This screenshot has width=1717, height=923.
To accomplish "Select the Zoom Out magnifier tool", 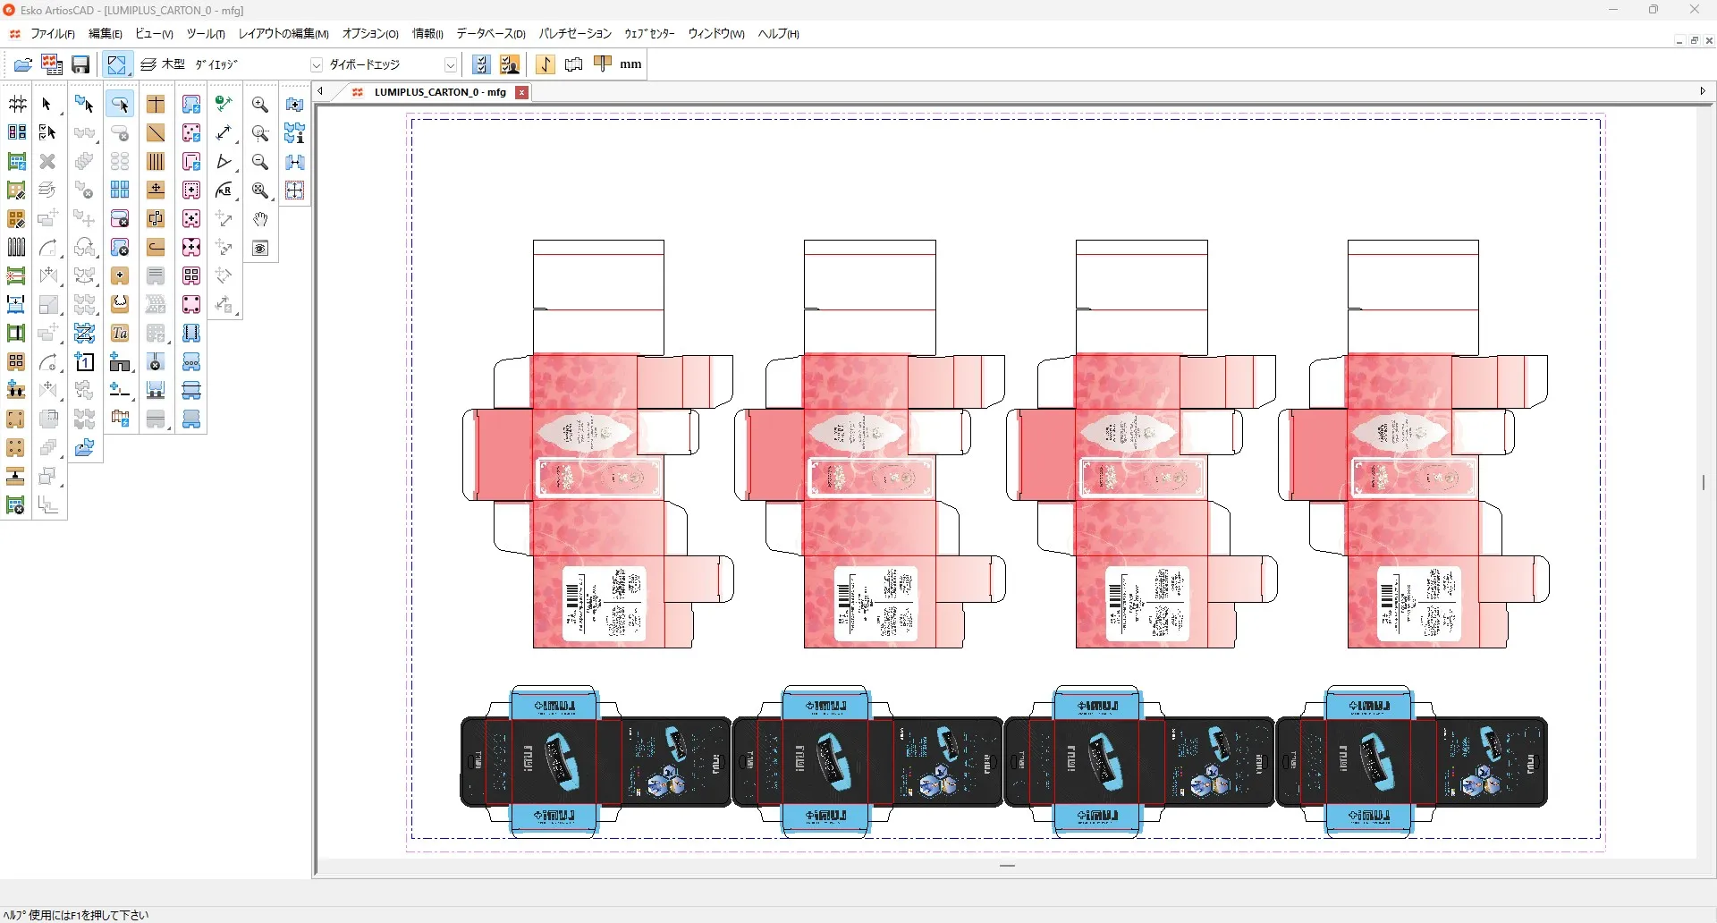I will (x=260, y=162).
